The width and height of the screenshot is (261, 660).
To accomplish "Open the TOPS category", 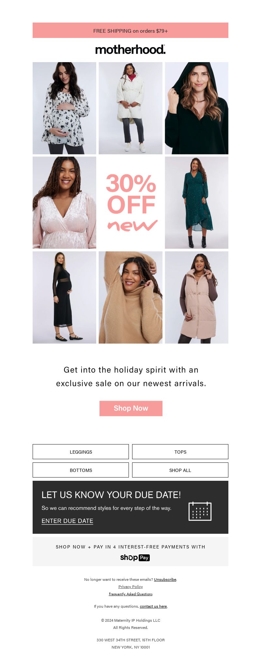I will pyautogui.click(x=180, y=452).
